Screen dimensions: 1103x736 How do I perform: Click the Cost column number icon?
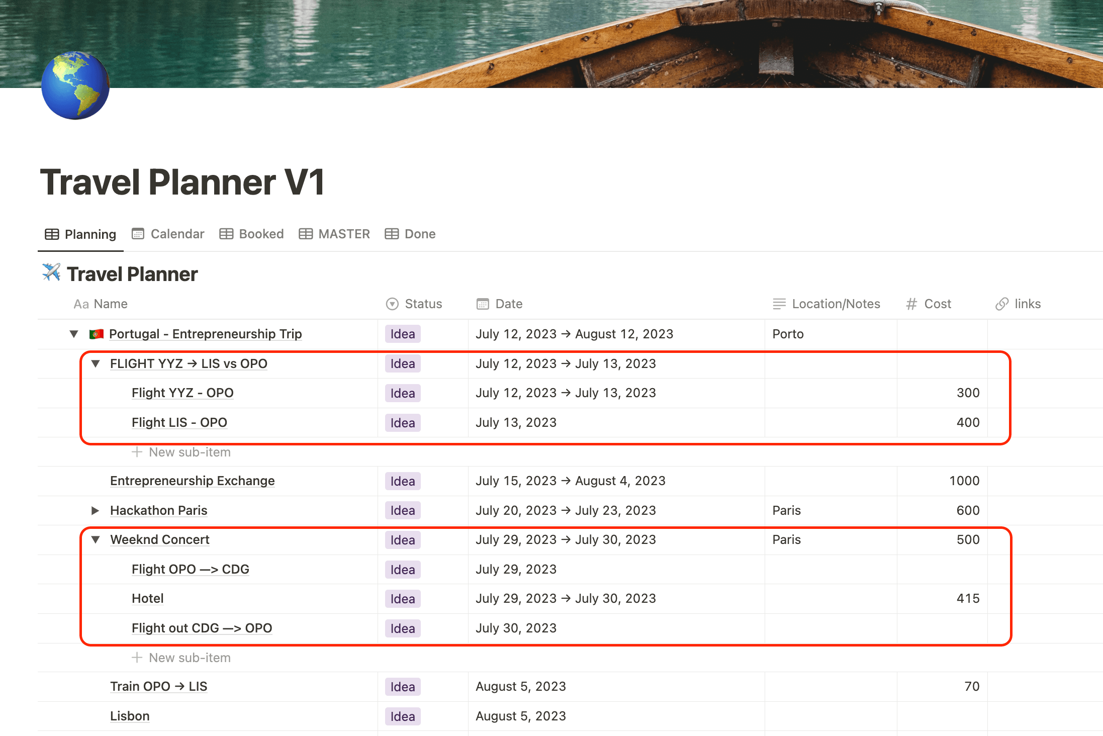pyautogui.click(x=911, y=304)
